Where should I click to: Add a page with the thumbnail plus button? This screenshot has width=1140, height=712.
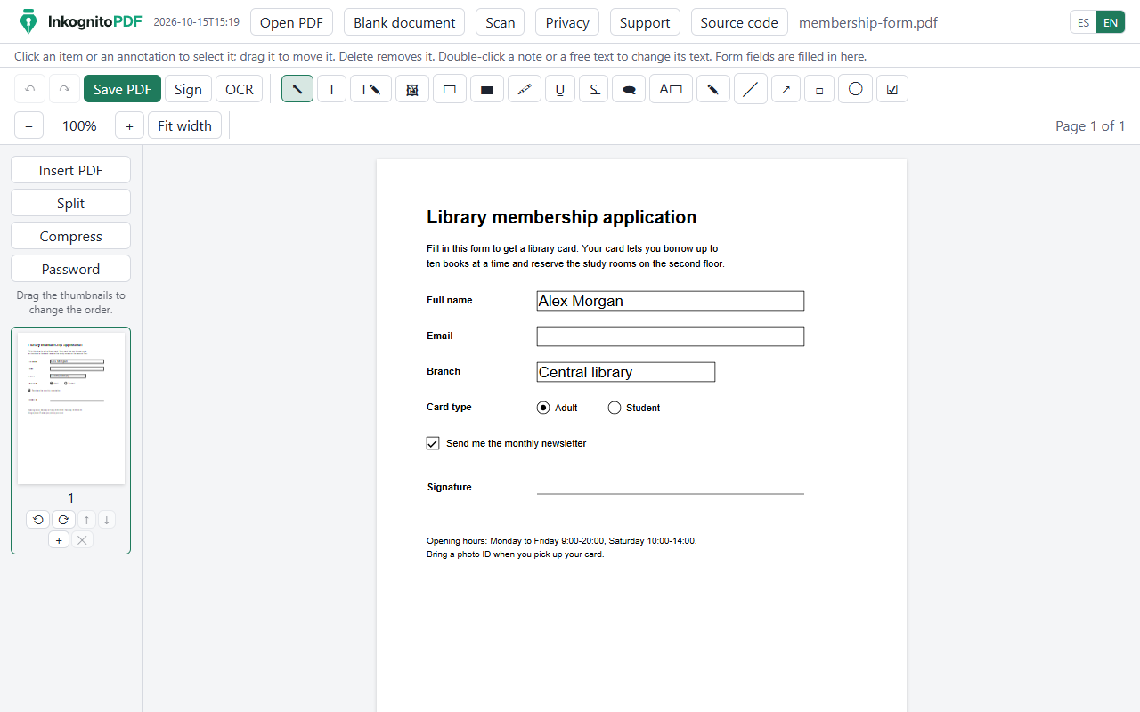pos(59,540)
